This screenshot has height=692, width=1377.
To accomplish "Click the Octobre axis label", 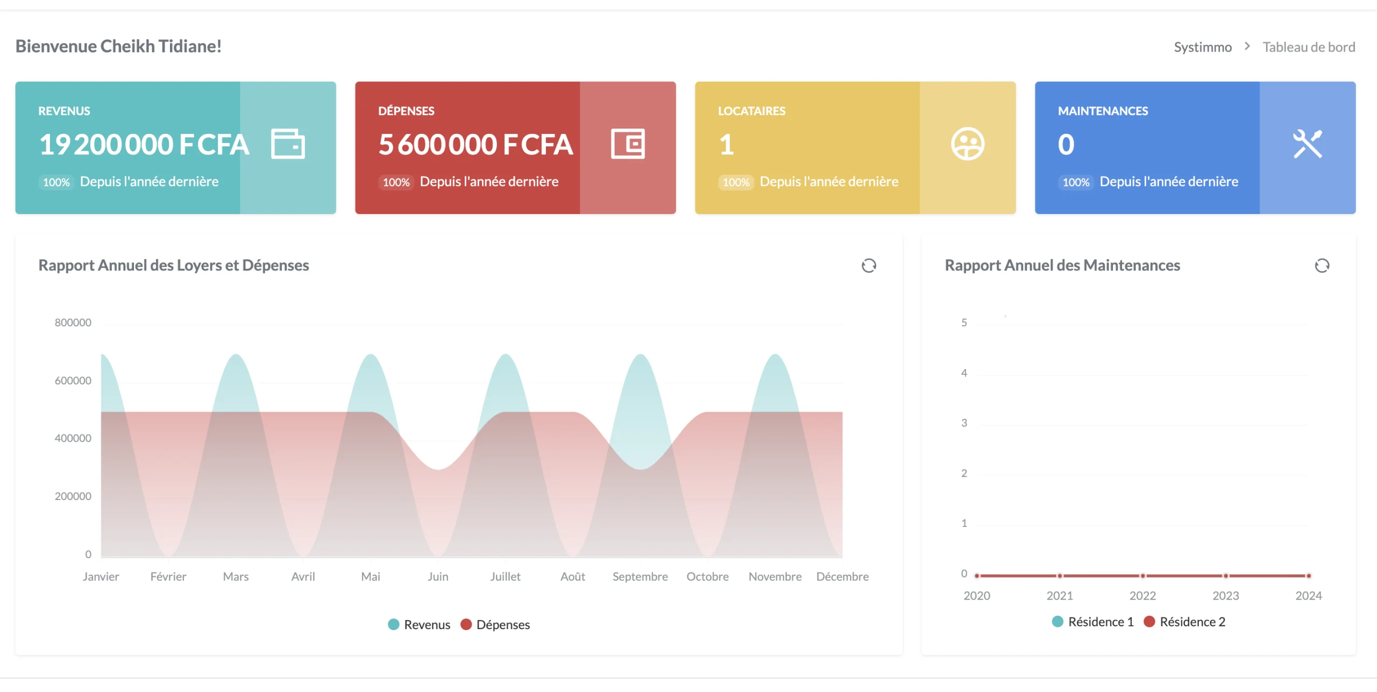I will click(708, 576).
